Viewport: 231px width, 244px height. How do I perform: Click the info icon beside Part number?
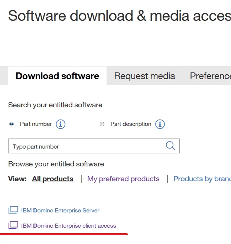[x=61, y=124]
